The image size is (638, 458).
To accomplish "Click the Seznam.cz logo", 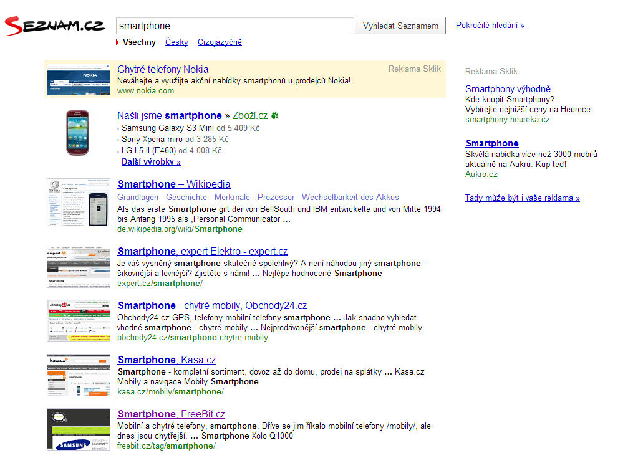I will 54,26.
